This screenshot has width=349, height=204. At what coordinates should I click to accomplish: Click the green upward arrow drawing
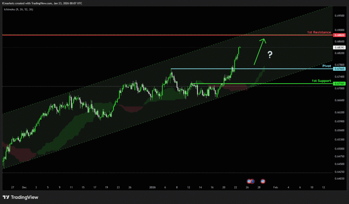click(259, 51)
